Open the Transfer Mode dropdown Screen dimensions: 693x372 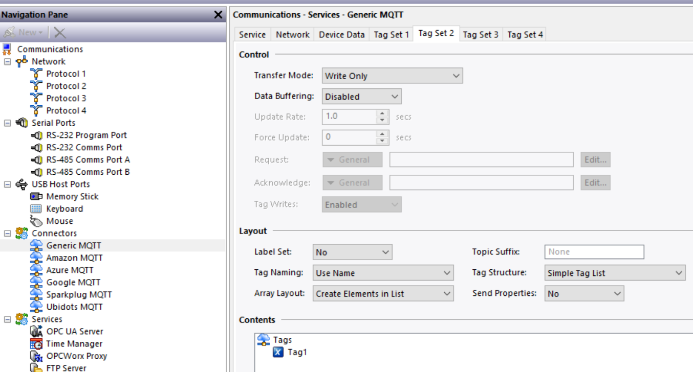click(393, 76)
